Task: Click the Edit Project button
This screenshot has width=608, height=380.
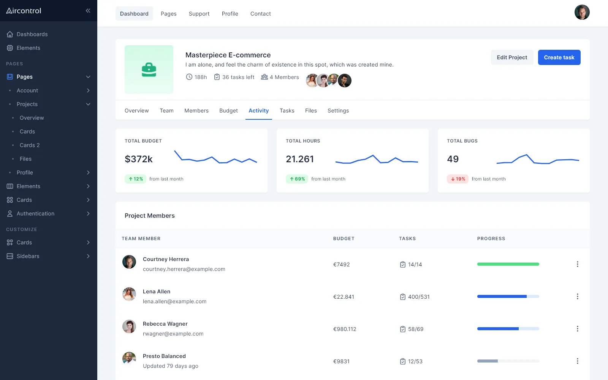Action: [x=512, y=57]
